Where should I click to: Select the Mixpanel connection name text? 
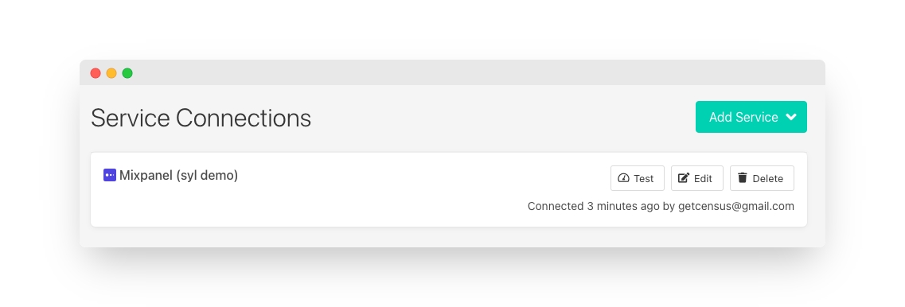pos(178,176)
